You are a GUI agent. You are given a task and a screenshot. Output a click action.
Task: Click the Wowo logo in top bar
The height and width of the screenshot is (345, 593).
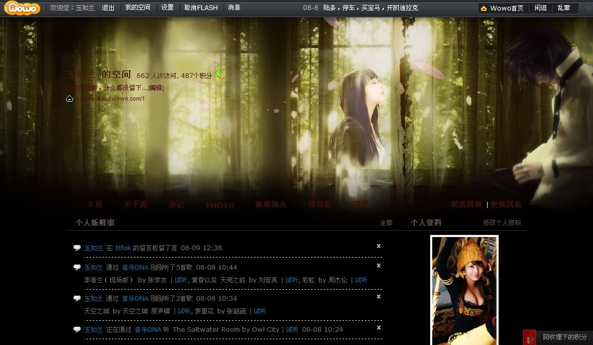[22, 8]
